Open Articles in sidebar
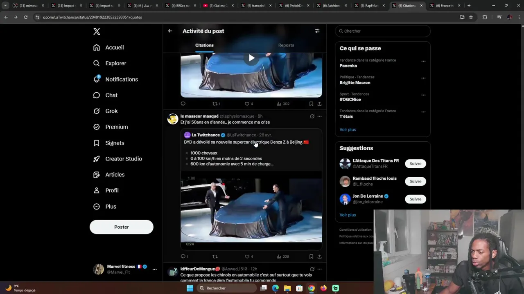Viewport: 524px width, 294px height. click(109, 175)
